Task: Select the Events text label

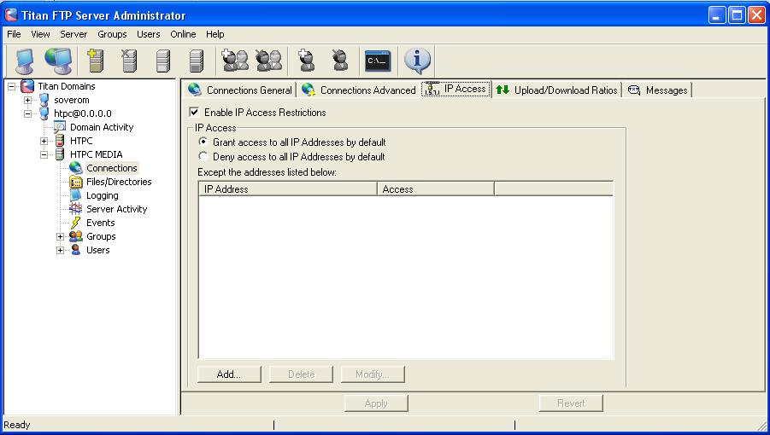Action: 101,223
